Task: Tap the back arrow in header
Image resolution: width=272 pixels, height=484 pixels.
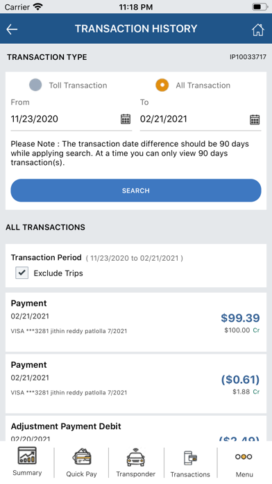Action: pos(12,29)
